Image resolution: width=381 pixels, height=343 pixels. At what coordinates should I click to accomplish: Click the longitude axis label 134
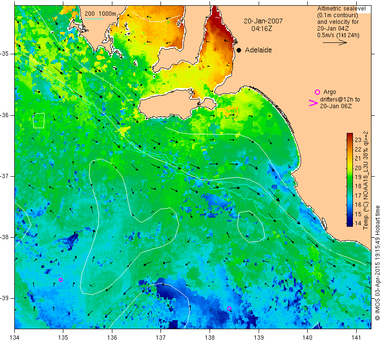click(15, 338)
